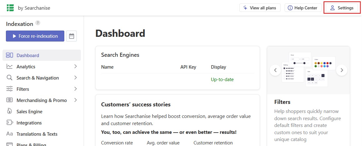Open account Settings in the header
The width and height of the screenshot is (362, 146).
point(342,8)
